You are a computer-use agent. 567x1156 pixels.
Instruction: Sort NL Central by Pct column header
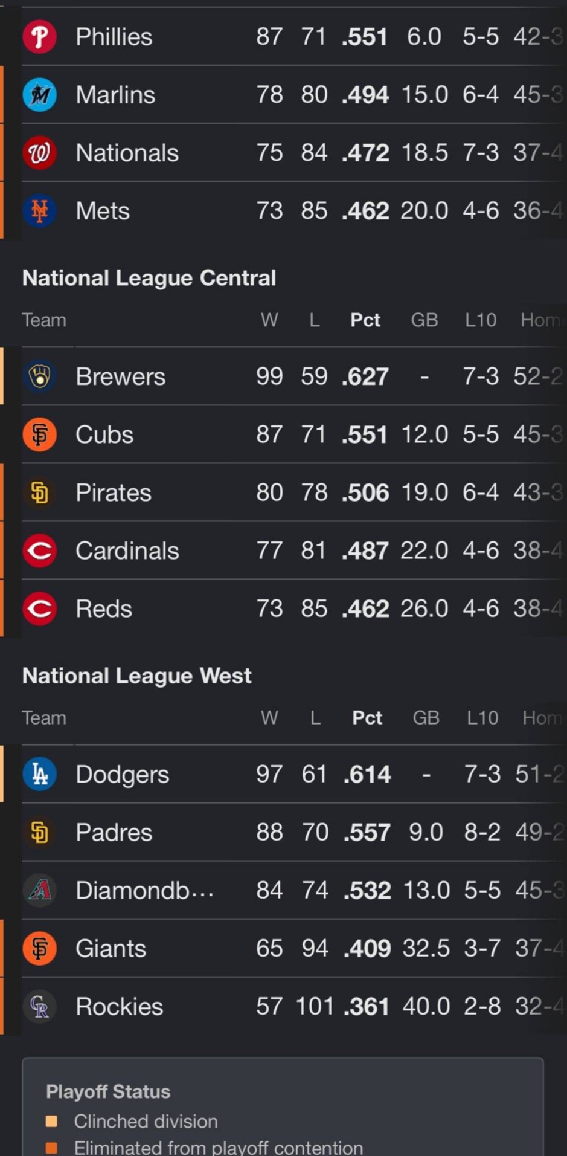[365, 320]
